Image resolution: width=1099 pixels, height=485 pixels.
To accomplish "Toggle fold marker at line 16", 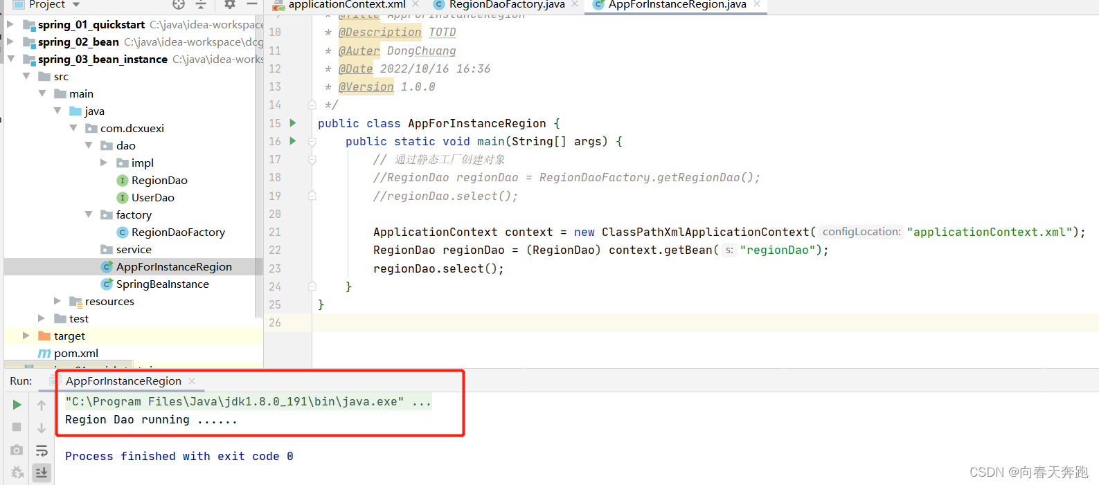I will pos(312,142).
